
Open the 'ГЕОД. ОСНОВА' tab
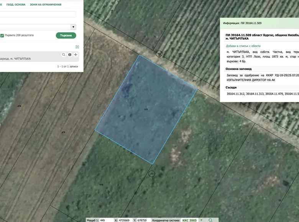16,5
